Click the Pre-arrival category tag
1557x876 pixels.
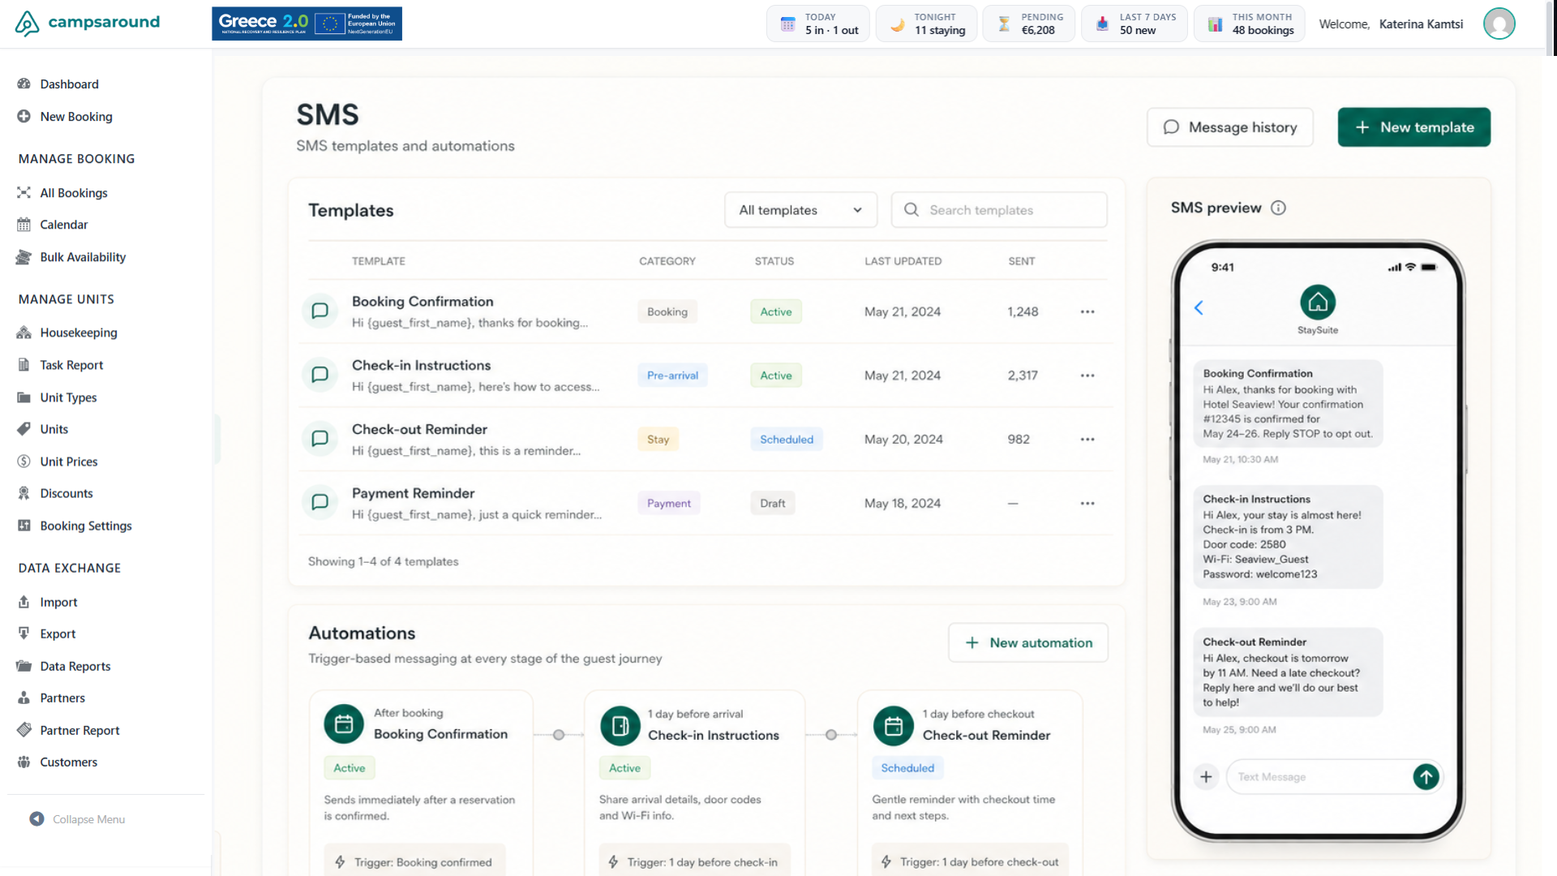pos(672,376)
